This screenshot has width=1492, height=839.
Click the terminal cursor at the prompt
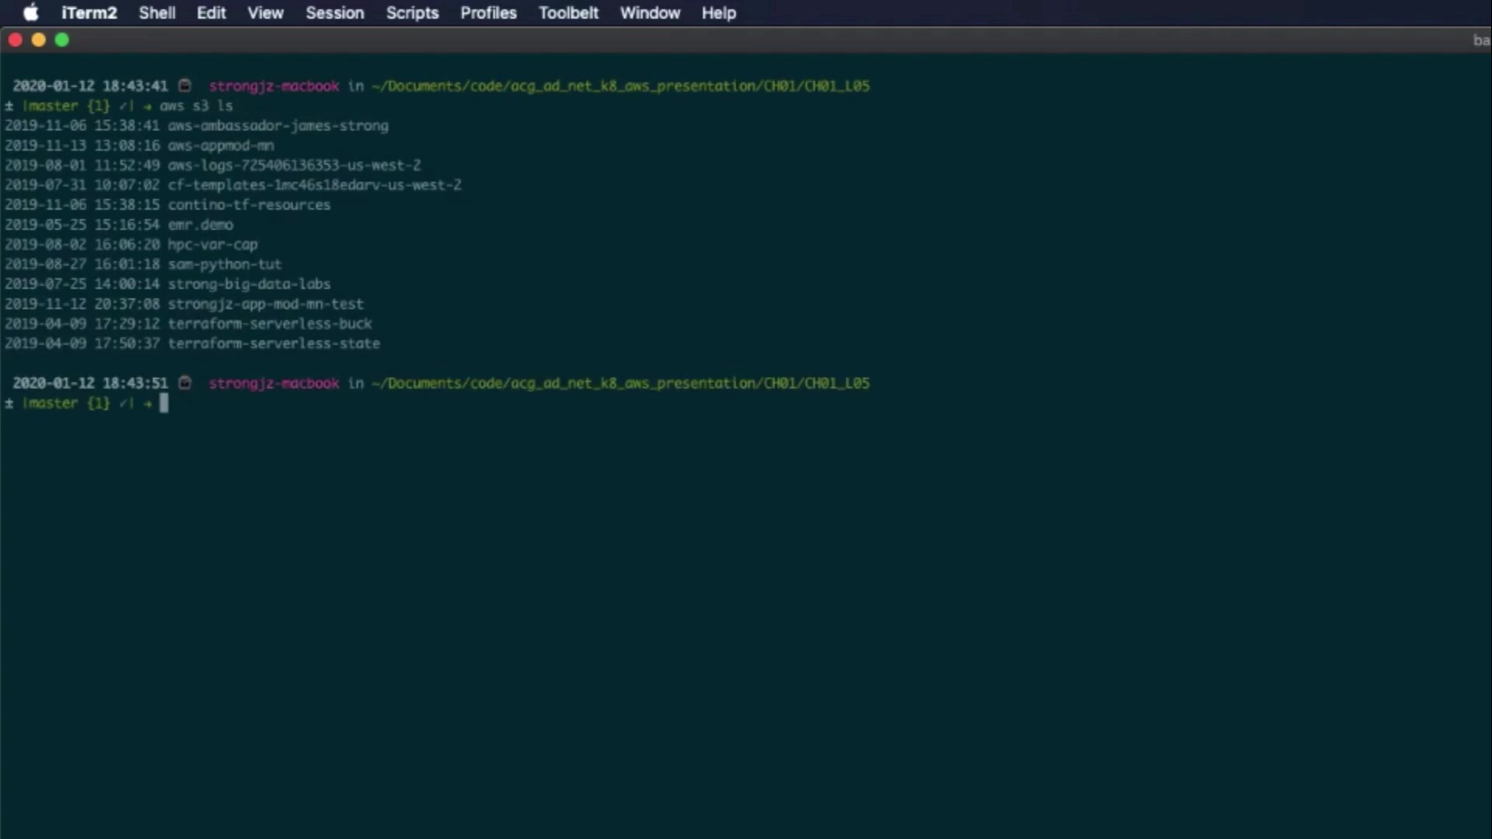tap(164, 403)
